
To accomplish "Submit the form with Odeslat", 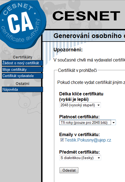I will (x=69, y=170).
